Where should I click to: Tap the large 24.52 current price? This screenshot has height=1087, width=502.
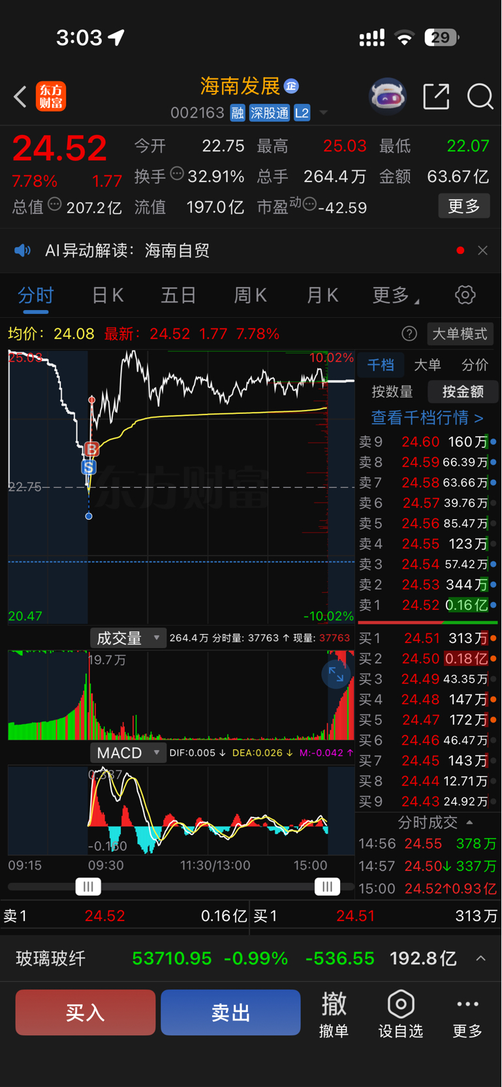click(x=59, y=148)
